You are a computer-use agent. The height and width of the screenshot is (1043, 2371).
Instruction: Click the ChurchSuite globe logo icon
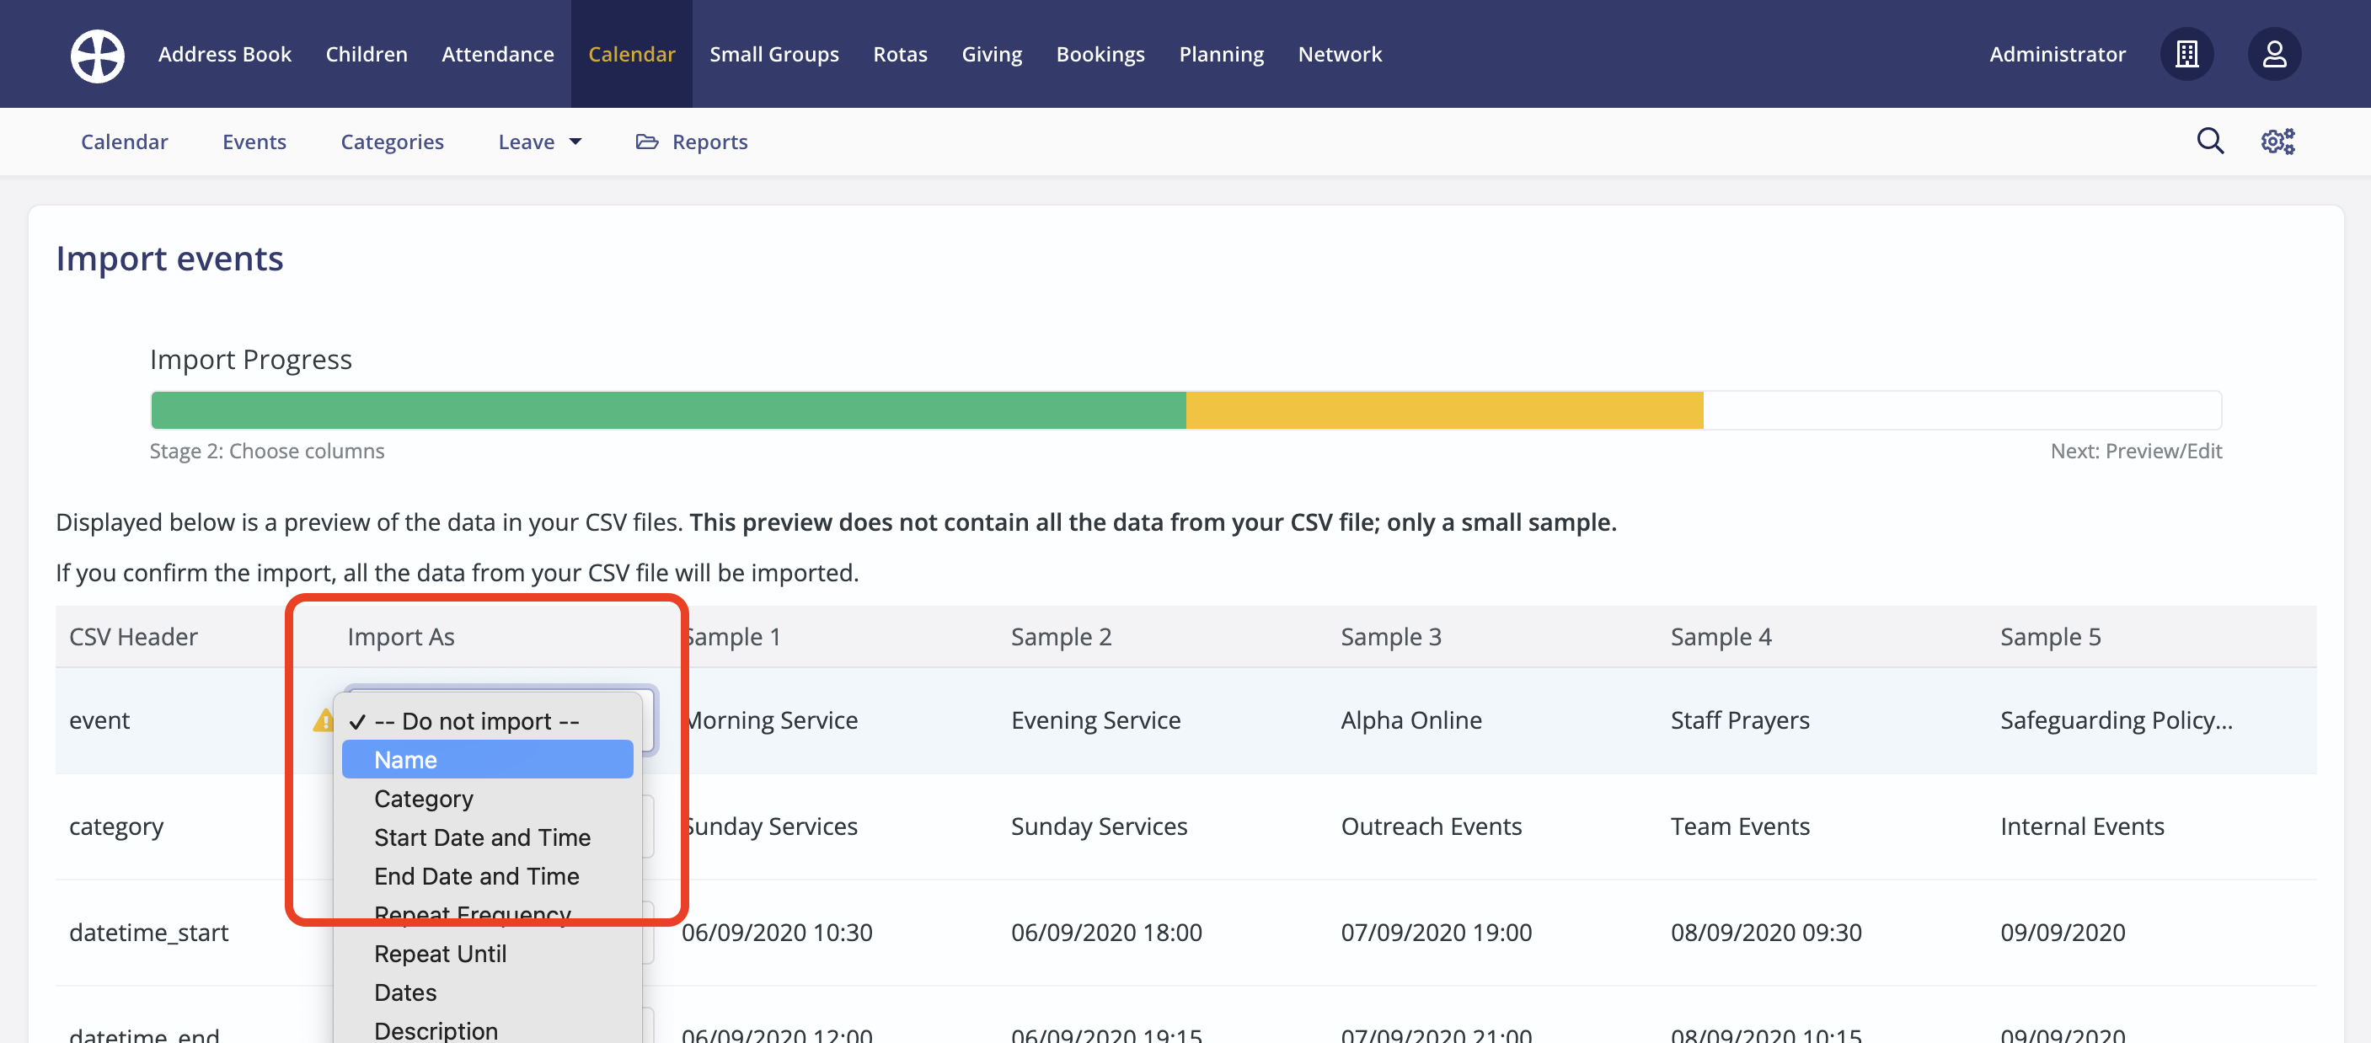pyautogui.click(x=98, y=56)
